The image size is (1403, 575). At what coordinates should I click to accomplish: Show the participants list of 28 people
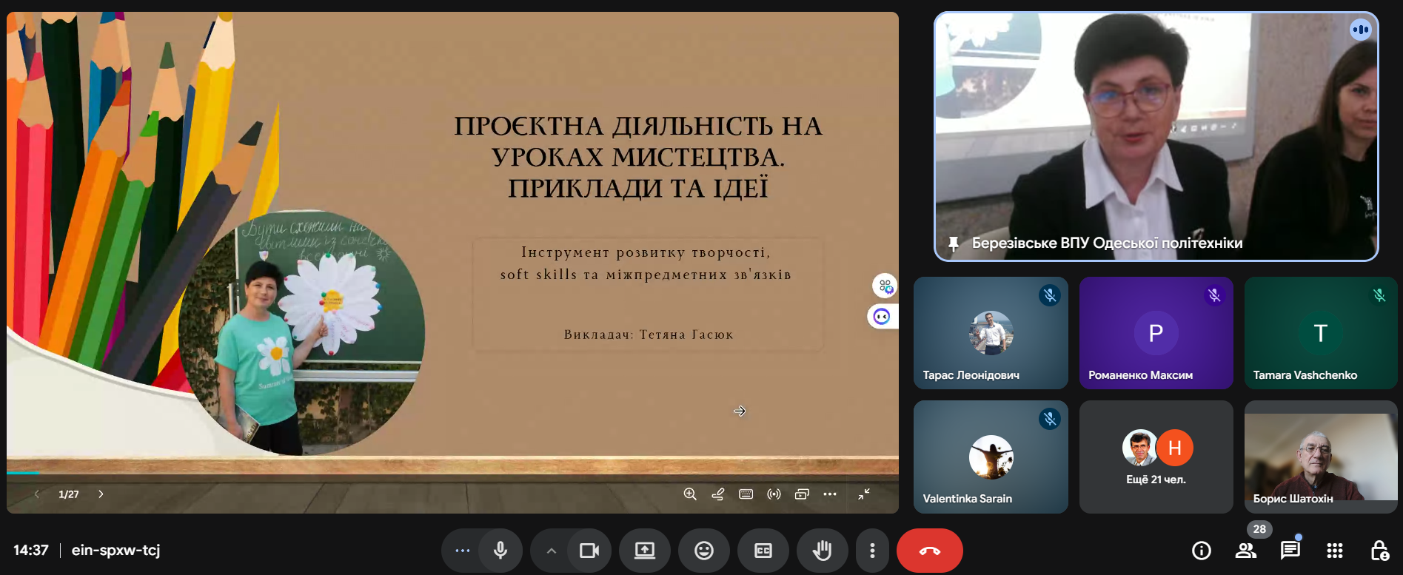tap(1246, 551)
